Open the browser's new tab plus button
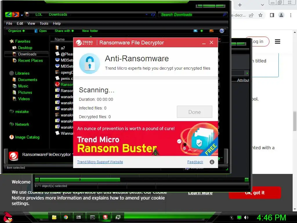Image resolution: width=297 pixels, height=223 pixels. (x=240, y=5)
